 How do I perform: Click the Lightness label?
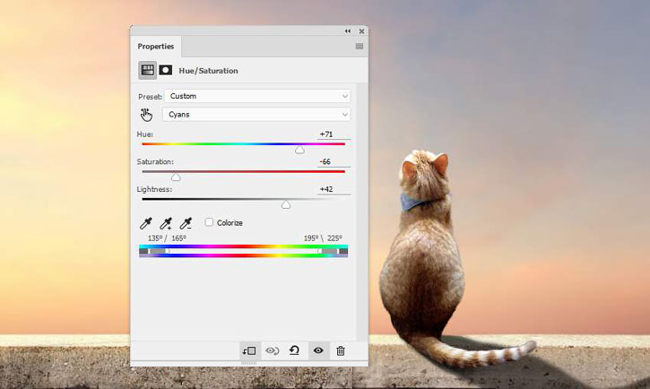[154, 189]
